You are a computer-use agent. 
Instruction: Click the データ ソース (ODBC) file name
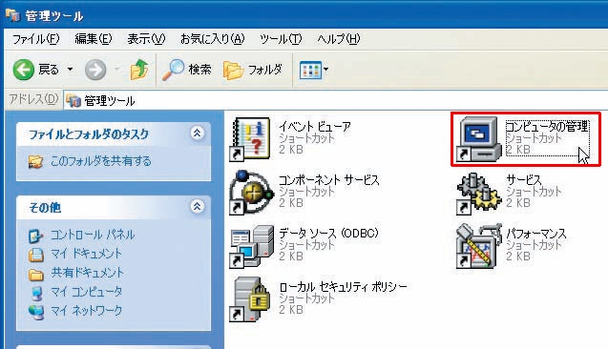328,234
